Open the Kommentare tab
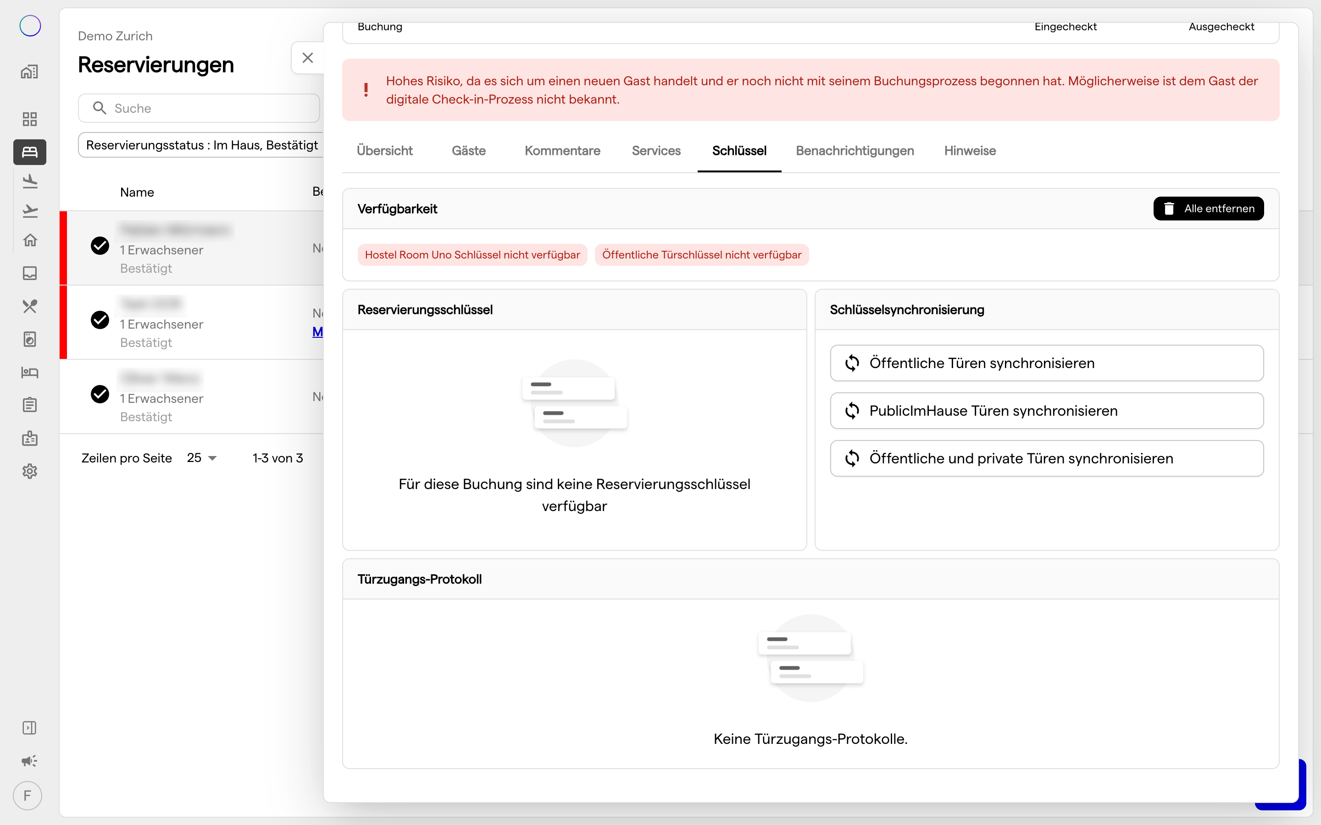1321x825 pixels. click(562, 151)
